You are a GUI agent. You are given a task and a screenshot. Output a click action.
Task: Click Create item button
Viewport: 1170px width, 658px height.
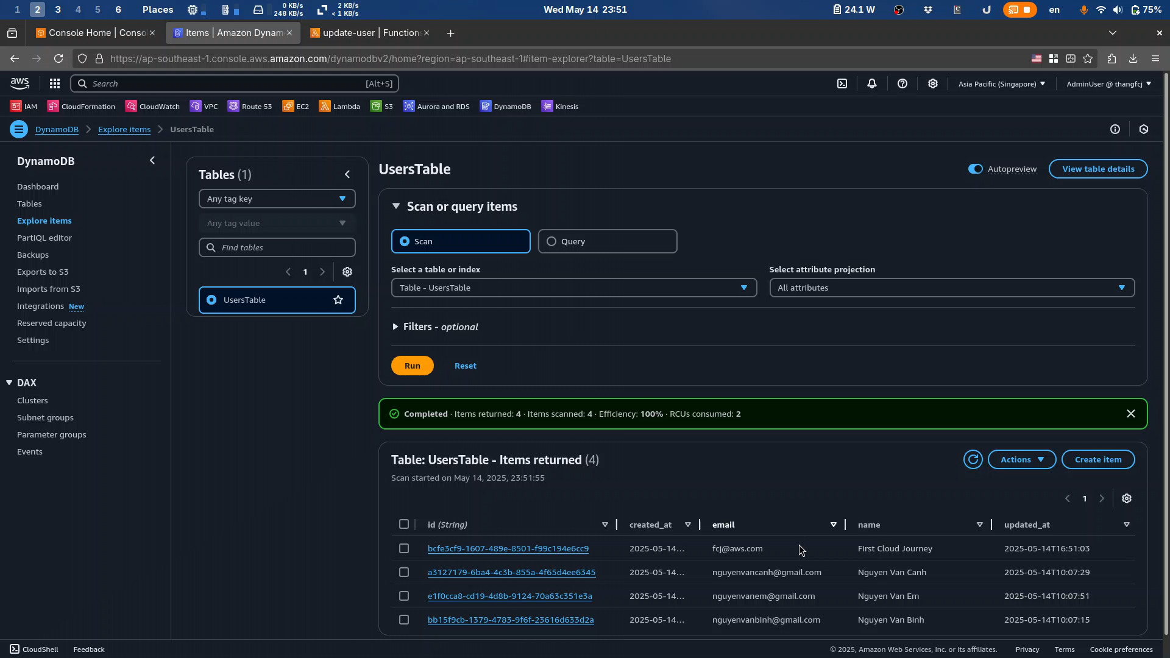1098,459
